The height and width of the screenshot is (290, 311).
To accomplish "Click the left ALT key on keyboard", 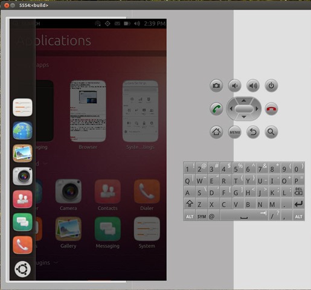I will 190,216.
